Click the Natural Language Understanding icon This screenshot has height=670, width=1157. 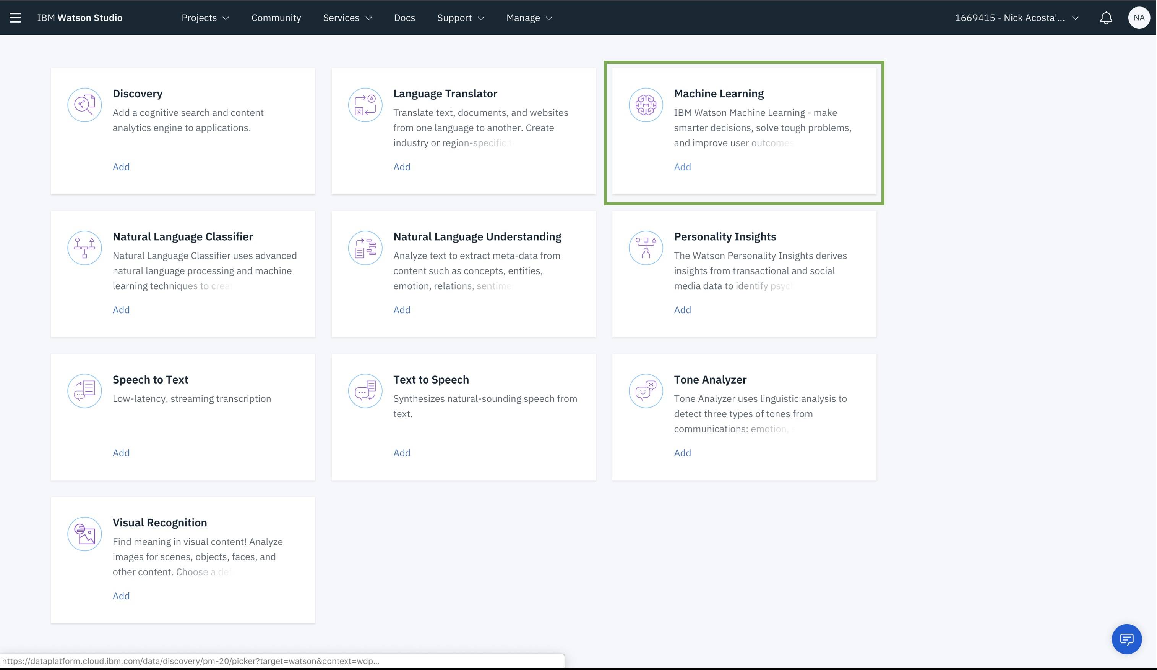[x=365, y=248]
